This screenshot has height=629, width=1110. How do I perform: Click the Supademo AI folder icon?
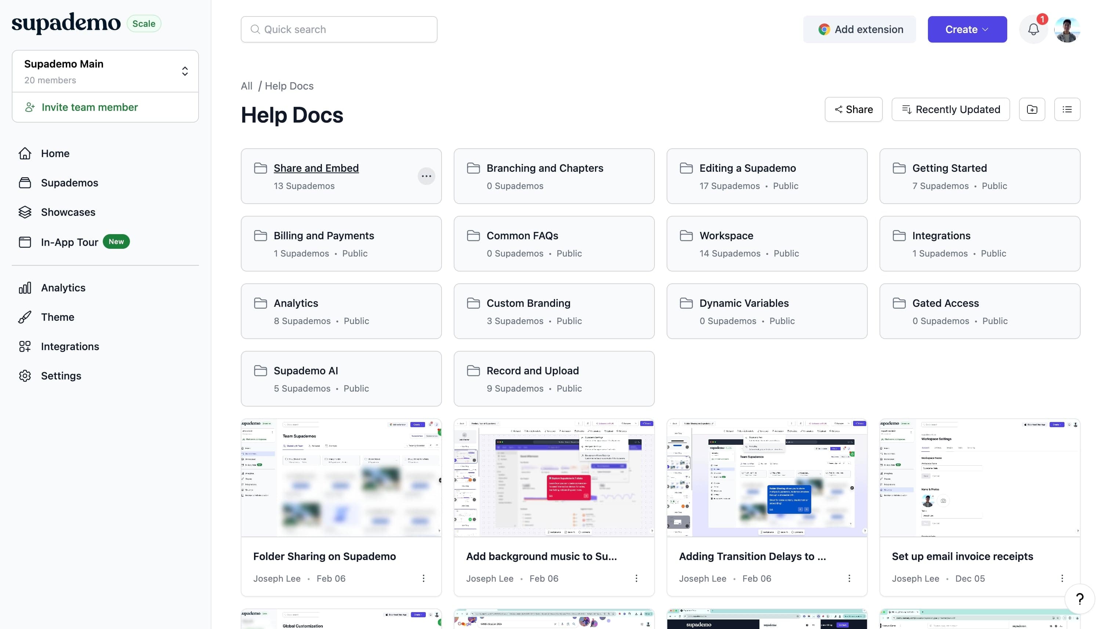pyautogui.click(x=260, y=371)
